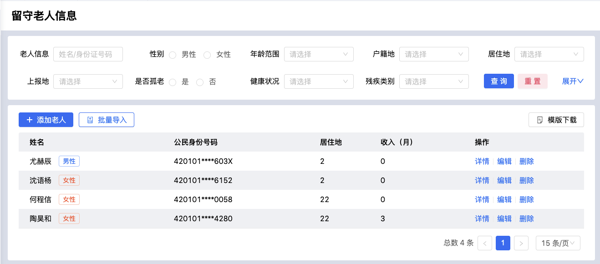The width and height of the screenshot is (600, 264).
Task: Open the 居住地 filter dropdown
Action: click(x=549, y=54)
